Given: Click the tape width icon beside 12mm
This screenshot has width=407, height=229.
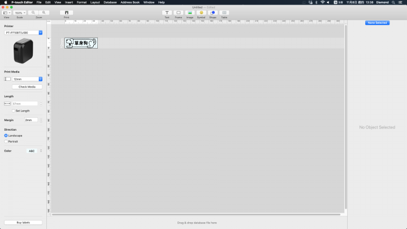Looking at the screenshot, I should pyautogui.click(x=7, y=79).
